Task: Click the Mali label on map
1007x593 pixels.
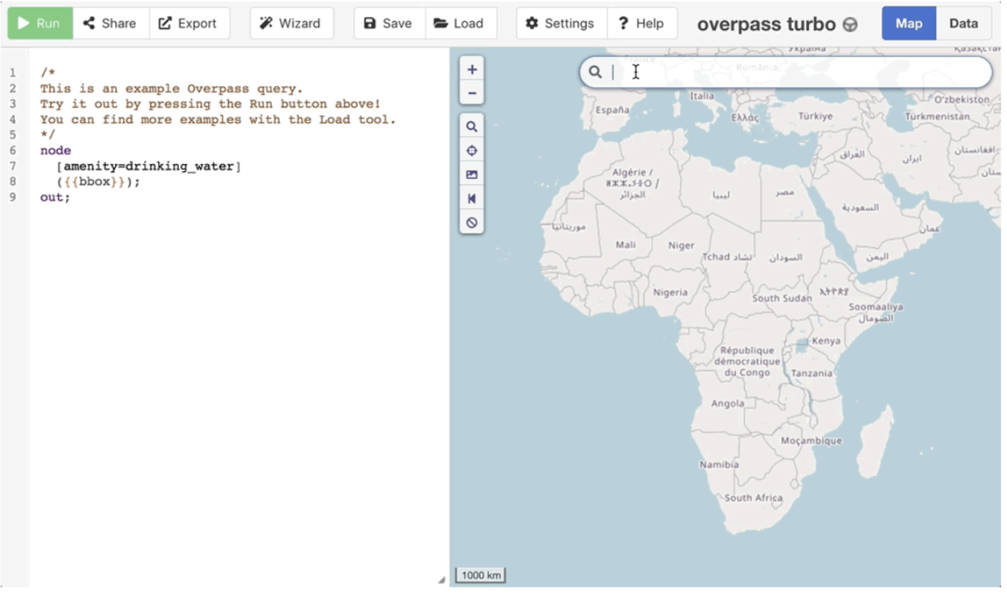Action: [625, 245]
